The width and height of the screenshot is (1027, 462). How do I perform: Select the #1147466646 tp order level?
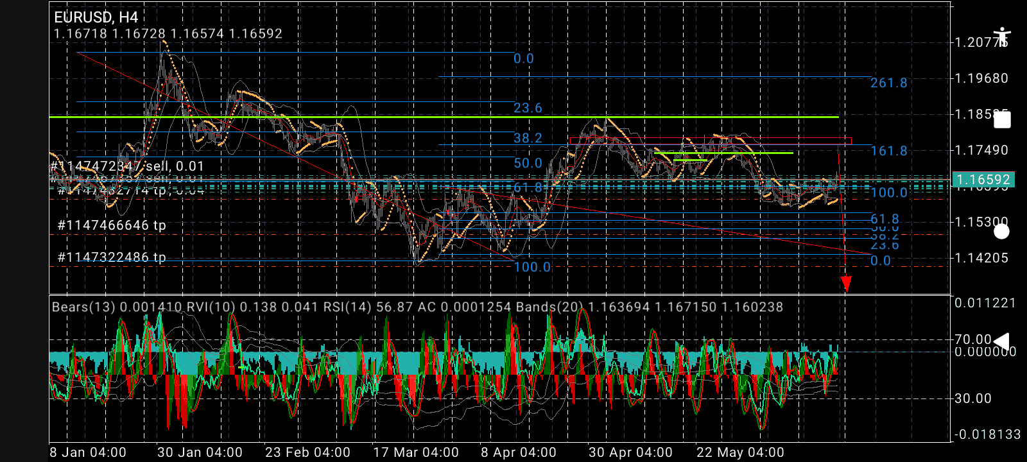coord(112,225)
